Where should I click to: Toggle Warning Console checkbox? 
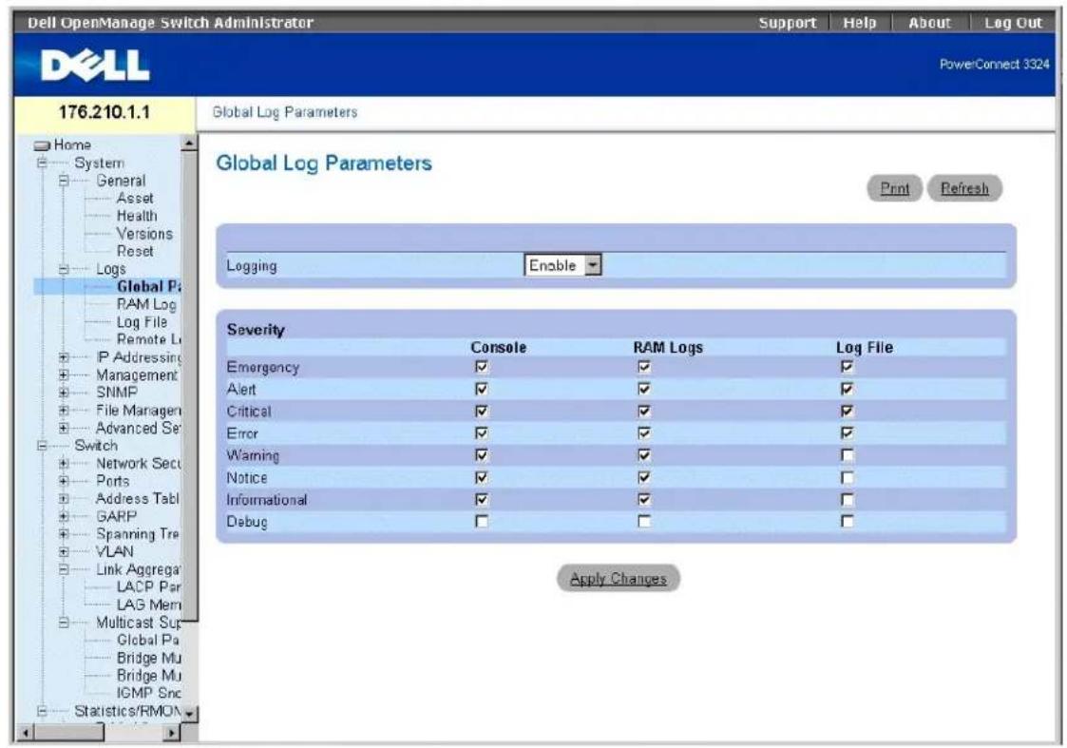pos(482,455)
